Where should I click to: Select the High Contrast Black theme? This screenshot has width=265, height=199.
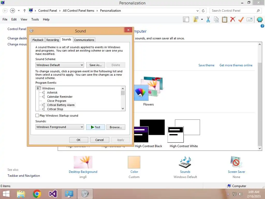pos(149,131)
